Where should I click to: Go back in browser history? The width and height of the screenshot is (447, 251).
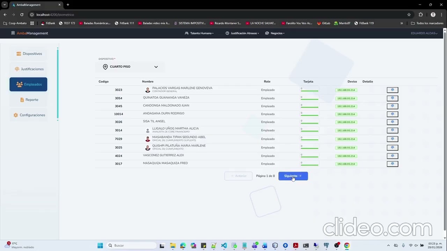point(5,15)
